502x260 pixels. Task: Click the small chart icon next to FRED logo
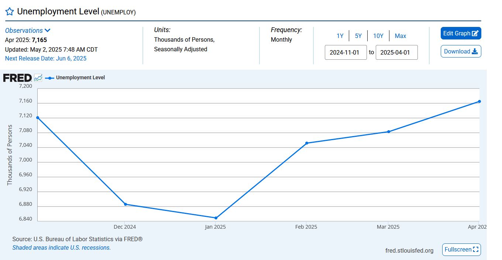click(38, 78)
